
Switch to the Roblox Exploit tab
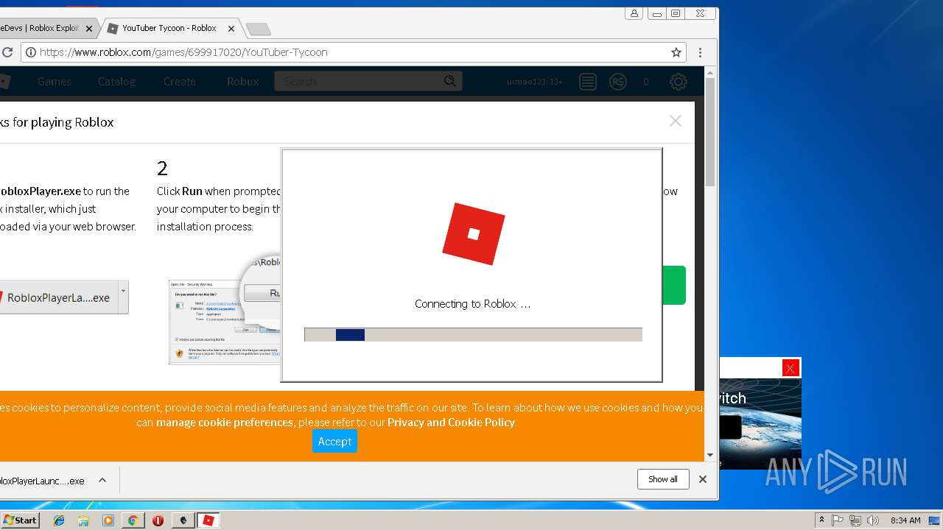click(x=44, y=28)
